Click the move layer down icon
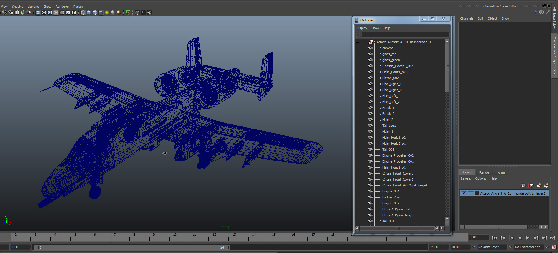 pyautogui.click(x=531, y=186)
